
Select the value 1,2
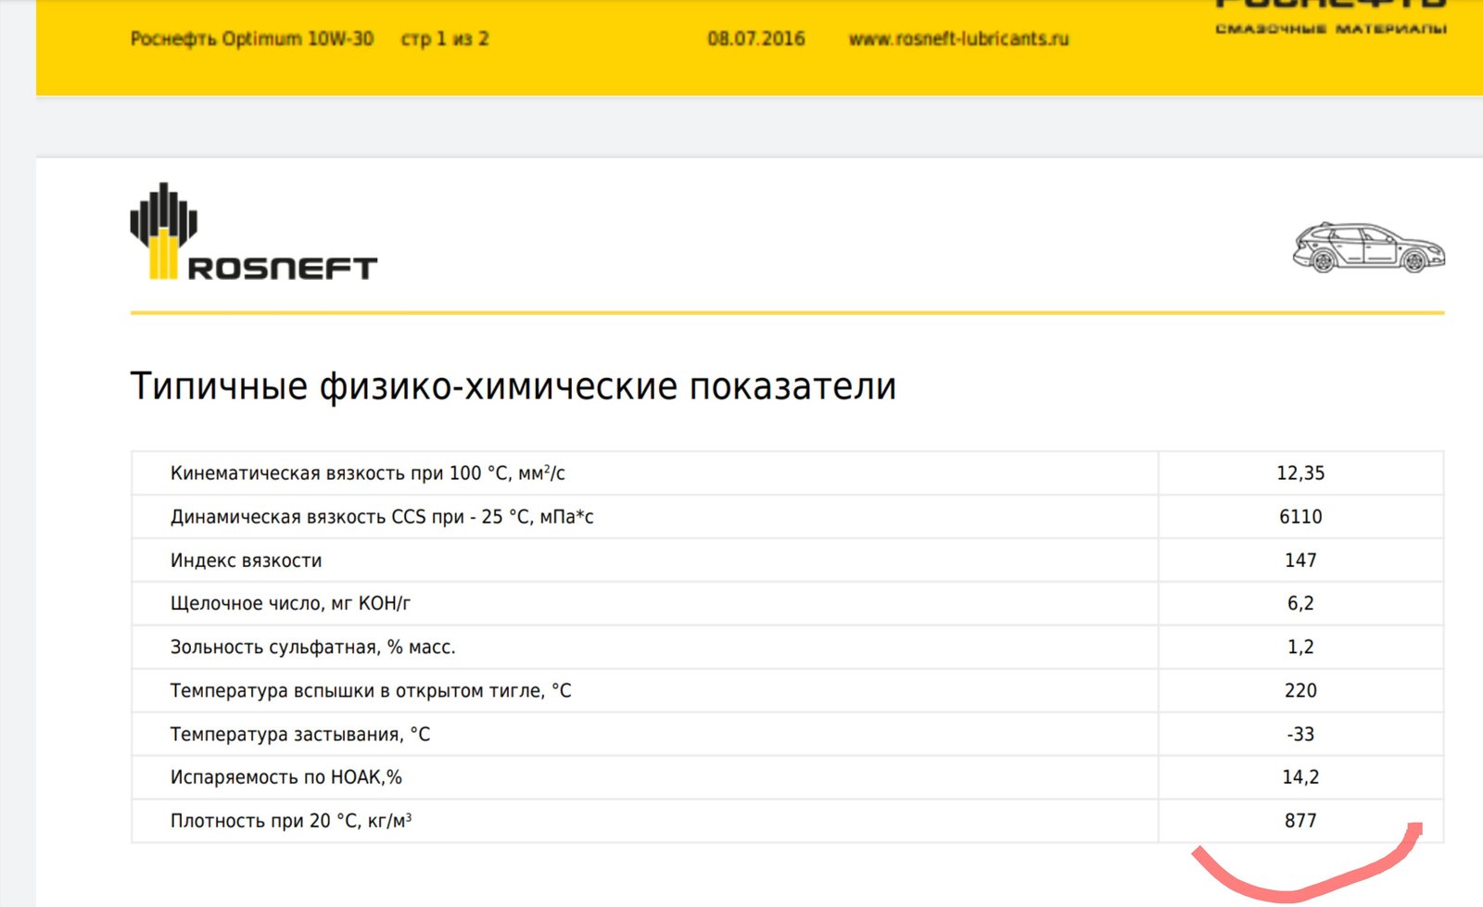[x=1300, y=647]
